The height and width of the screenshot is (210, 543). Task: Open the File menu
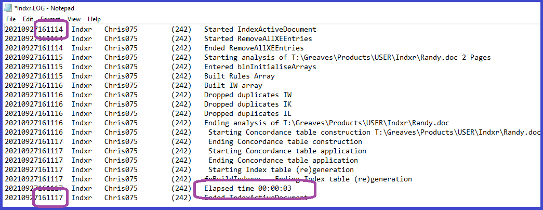pyautogui.click(x=11, y=19)
